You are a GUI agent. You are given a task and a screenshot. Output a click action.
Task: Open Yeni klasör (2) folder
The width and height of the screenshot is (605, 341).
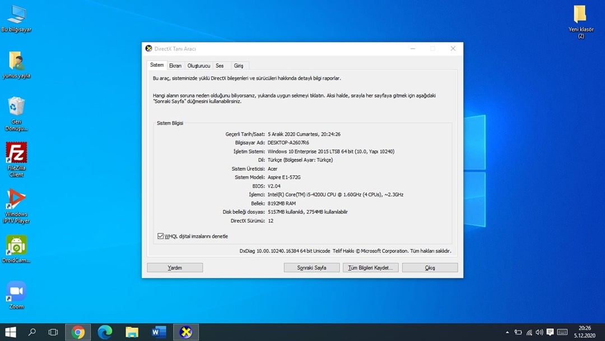click(581, 22)
